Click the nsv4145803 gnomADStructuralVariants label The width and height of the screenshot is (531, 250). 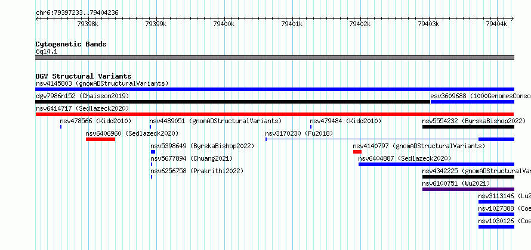coord(102,83)
